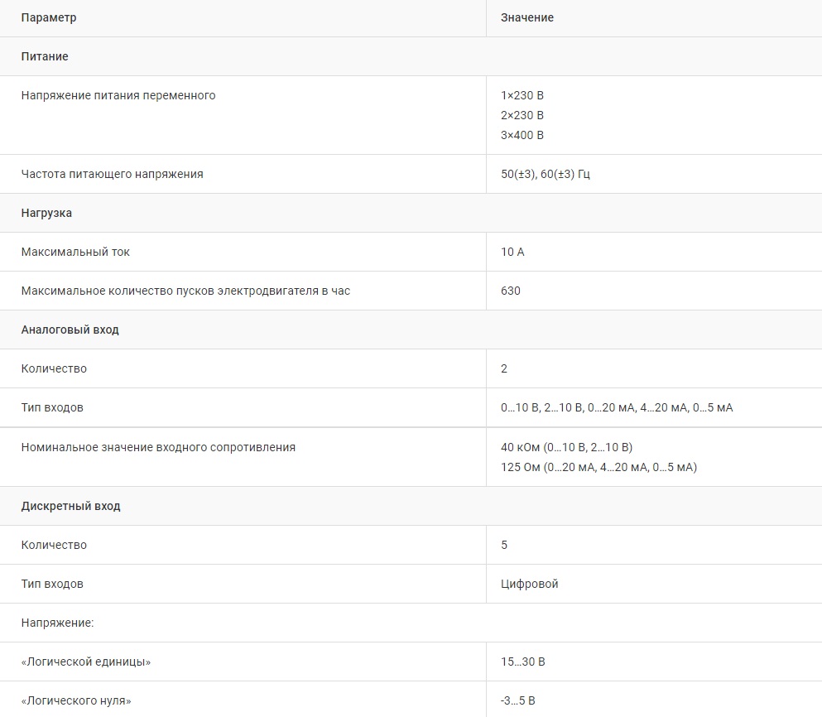Click the '630' motor starts value
This screenshot has width=822, height=717.
[511, 291]
